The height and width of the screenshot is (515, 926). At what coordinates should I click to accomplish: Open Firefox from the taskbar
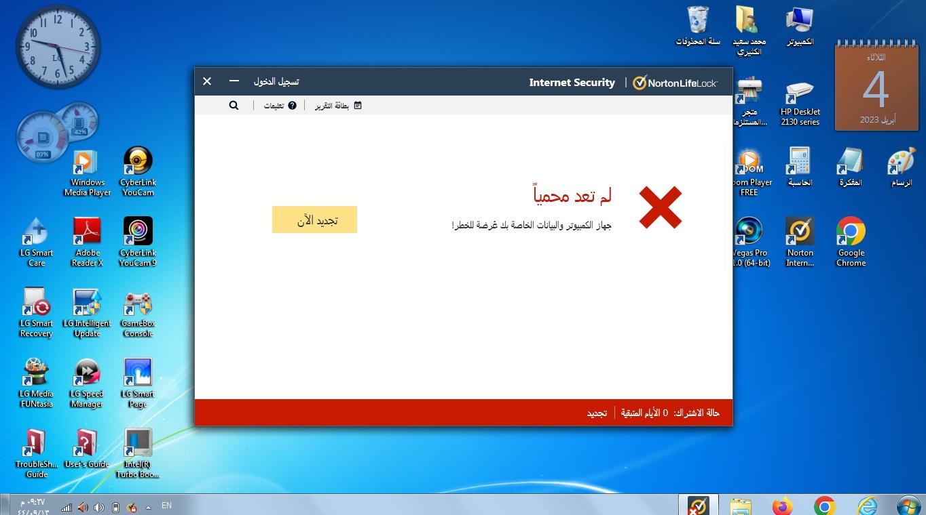click(x=783, y=506)
